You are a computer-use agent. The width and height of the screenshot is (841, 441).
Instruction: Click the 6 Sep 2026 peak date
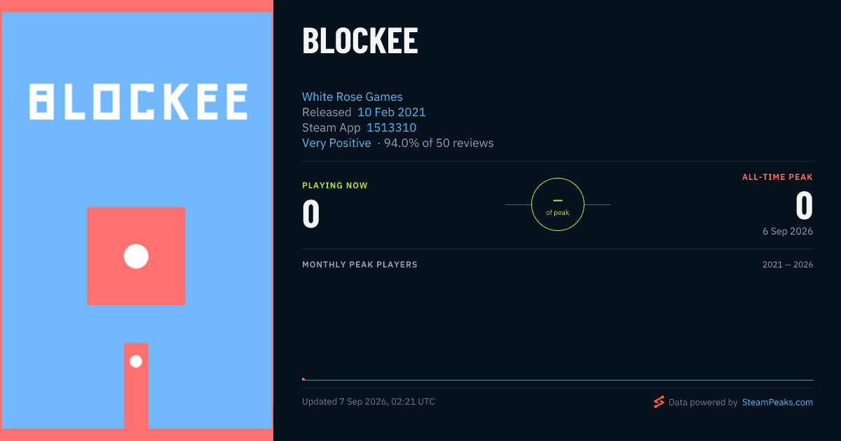pos(788,231)
